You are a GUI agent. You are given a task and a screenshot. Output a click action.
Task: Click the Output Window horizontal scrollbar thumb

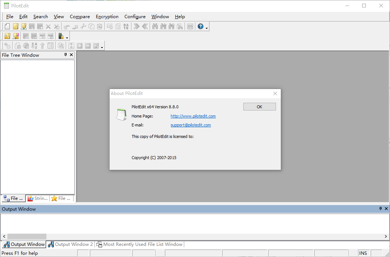click(x=27, y=236)
